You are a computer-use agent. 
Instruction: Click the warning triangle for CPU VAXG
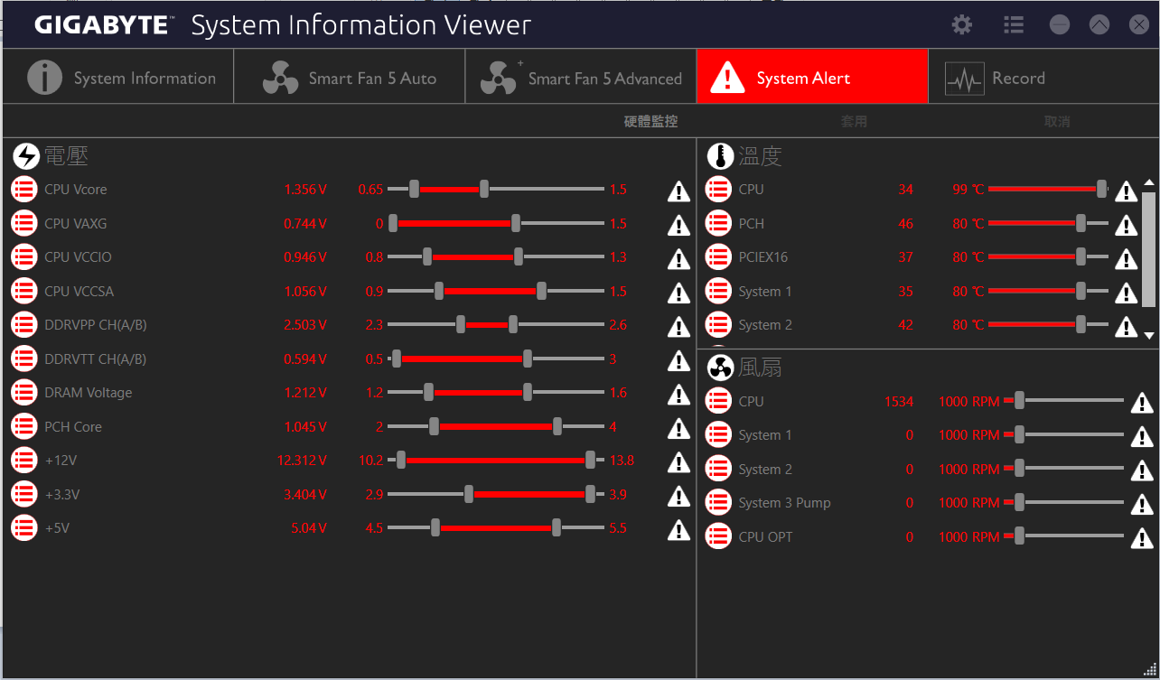(678, 225)
